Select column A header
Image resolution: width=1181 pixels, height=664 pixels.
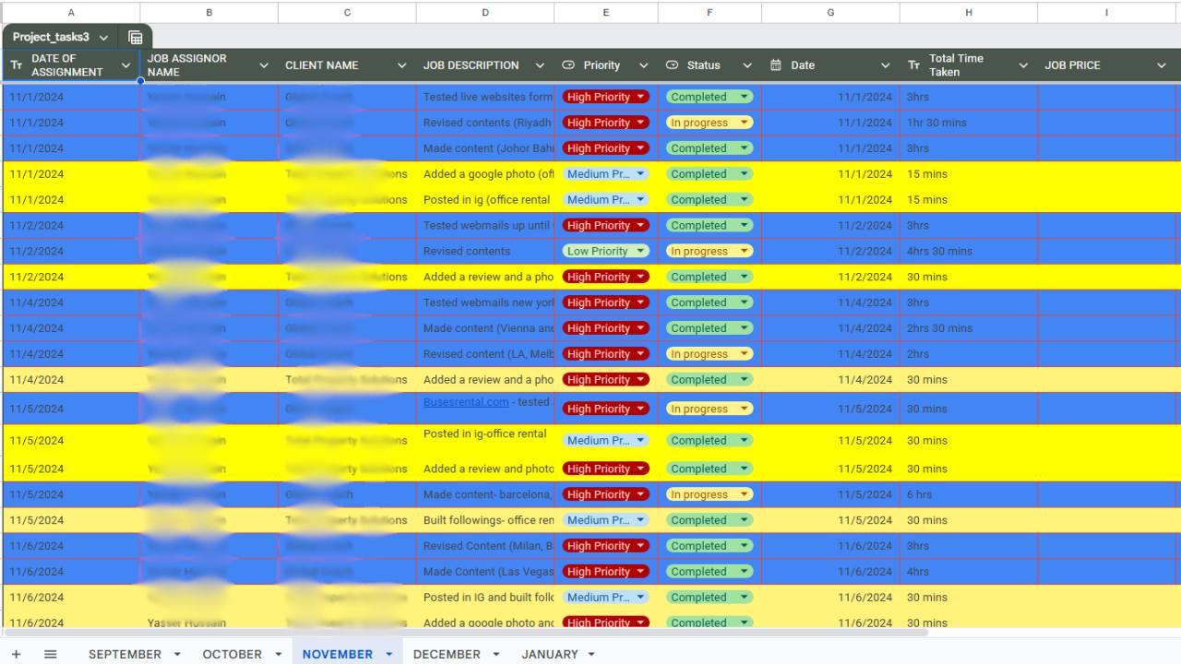[x=71, y=12]
